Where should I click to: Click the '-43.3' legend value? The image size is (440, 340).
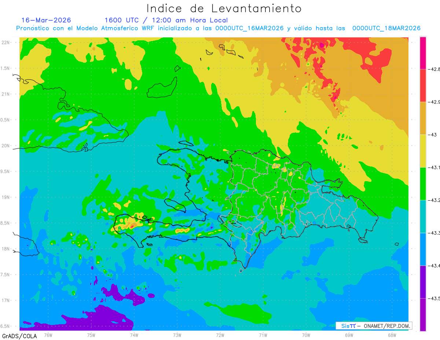click(x=434, y=233)
